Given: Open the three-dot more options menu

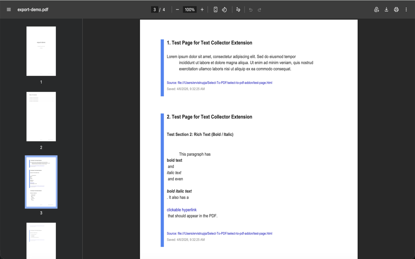Looking at the screenshot, I should pos(406,9).
